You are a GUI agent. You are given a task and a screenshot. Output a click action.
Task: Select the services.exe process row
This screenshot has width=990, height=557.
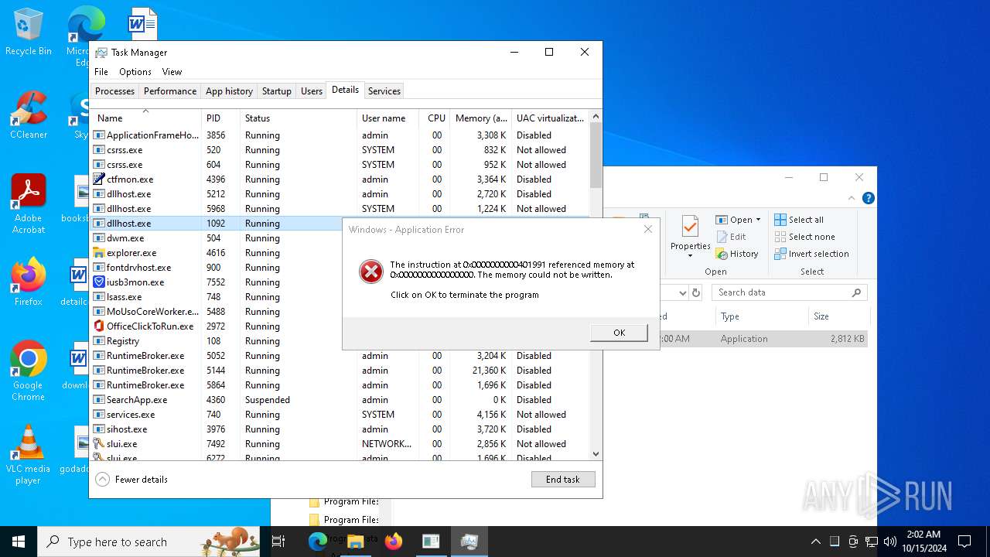340,415
